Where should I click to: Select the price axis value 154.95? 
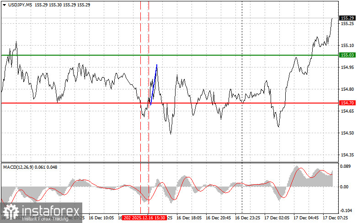(x=347, y=67)
